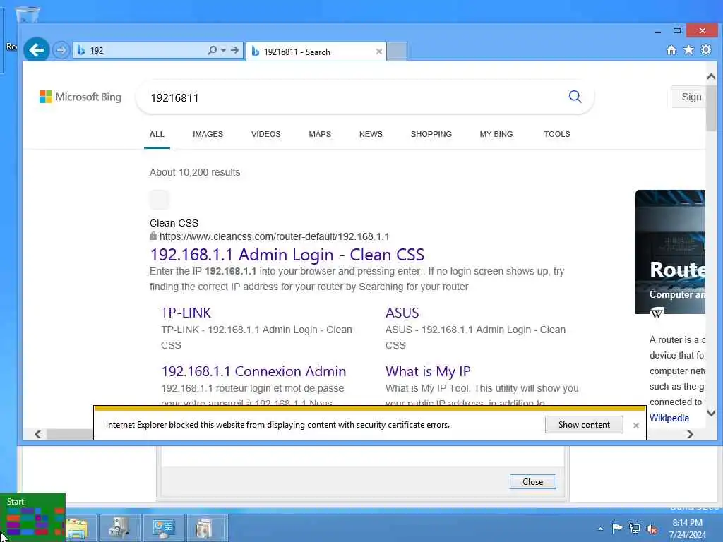Image resolution: width=723 pixels, height=542 pixels.
Task: Click the Wikipedia link in the side panel
Action: 669,418
